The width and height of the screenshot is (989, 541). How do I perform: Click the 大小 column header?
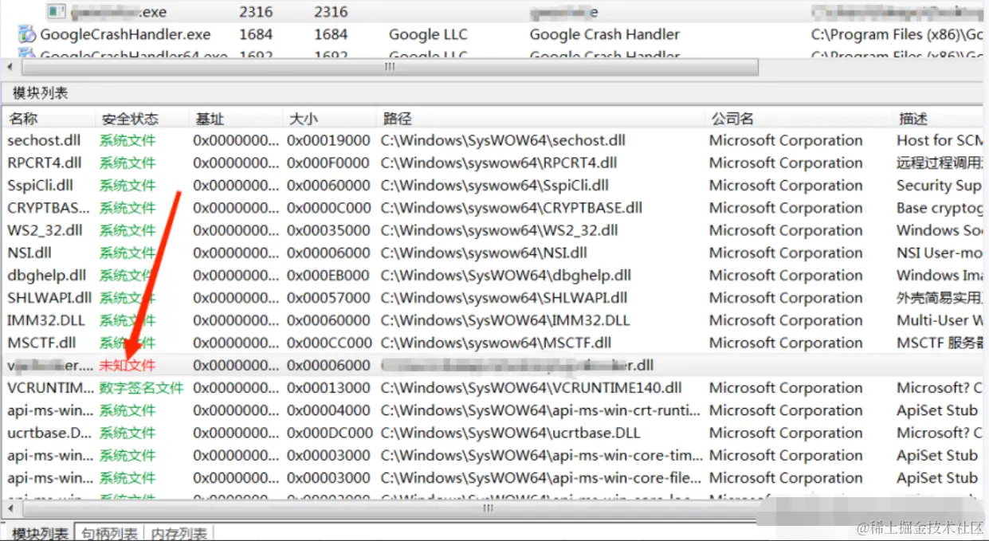click(303, 119)
